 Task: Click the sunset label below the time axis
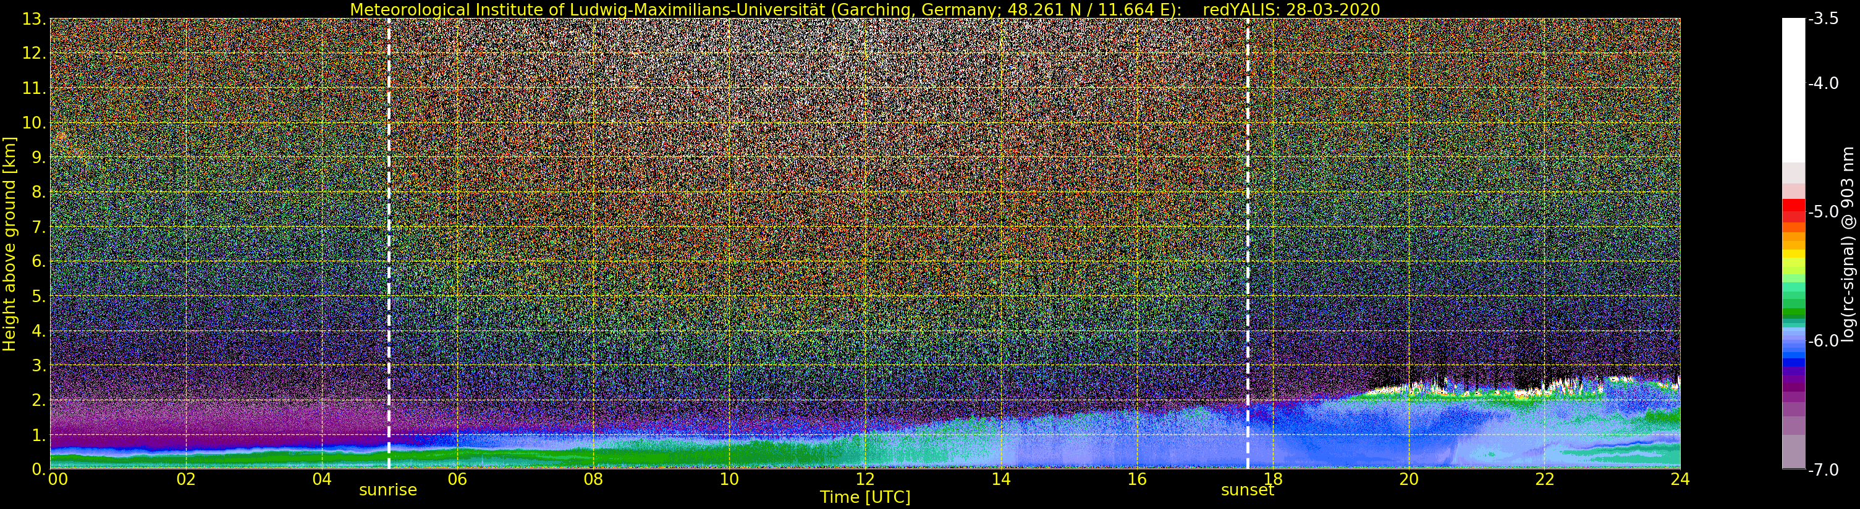[x=1247, y=489]
